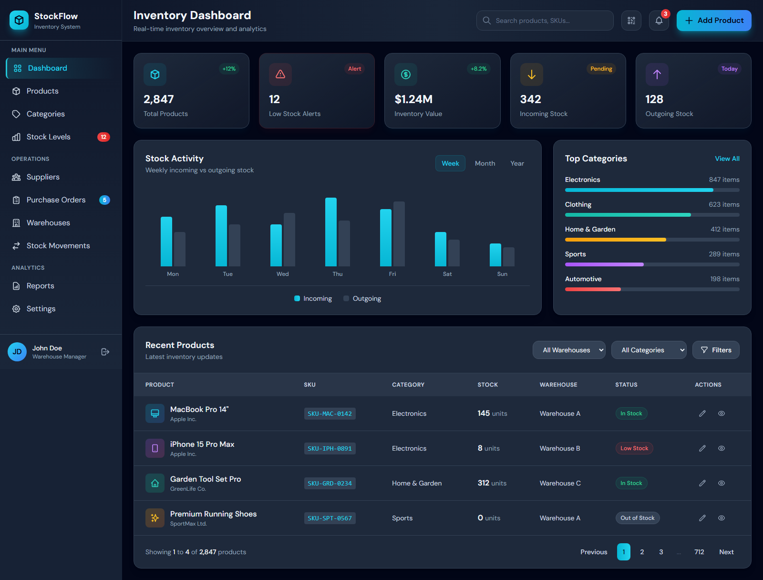
Task: Toggle the Incoming legend under the chart
Action: pos(313,298)
